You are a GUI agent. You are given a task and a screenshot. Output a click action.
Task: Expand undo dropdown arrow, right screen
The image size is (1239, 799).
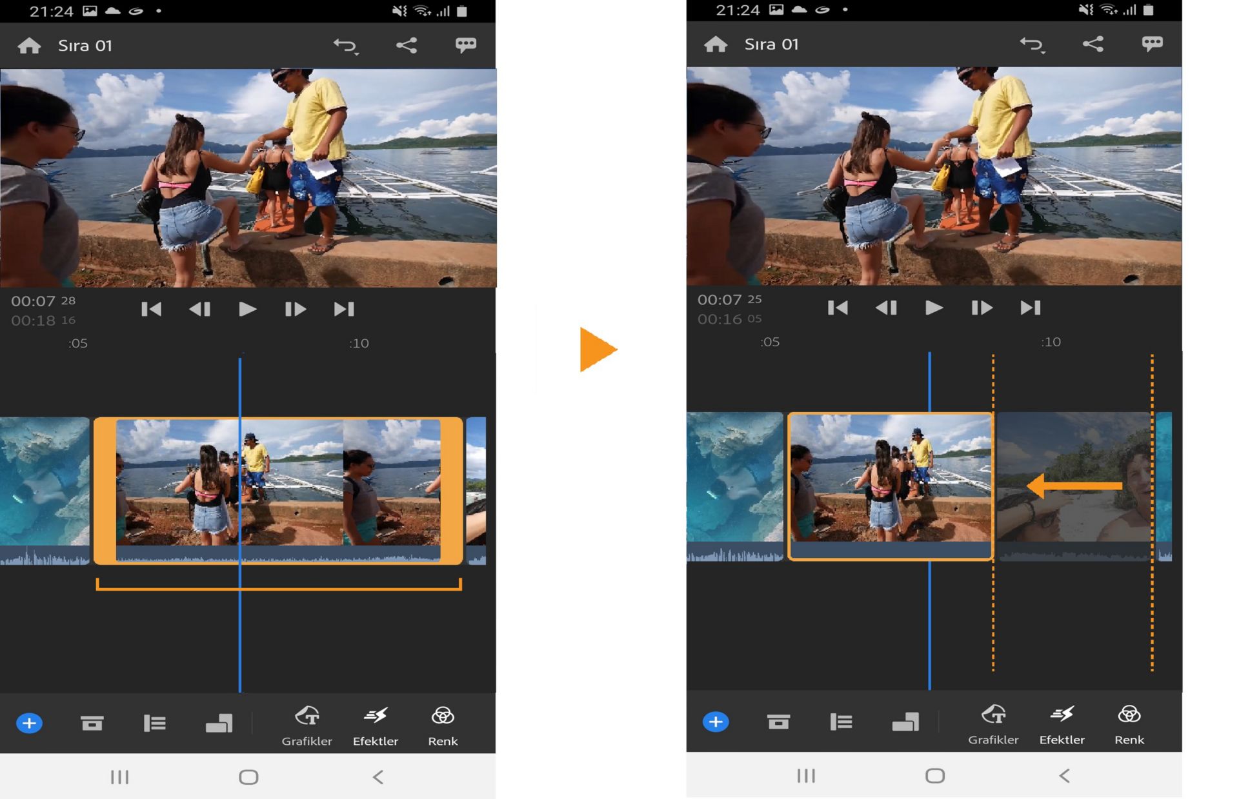pos(1043,52)
